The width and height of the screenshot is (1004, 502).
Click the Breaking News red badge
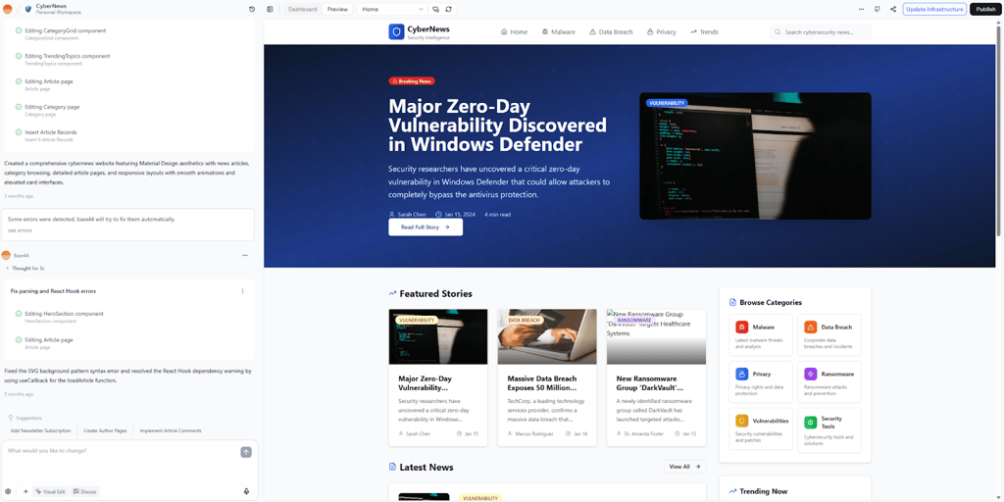point(412,81)
